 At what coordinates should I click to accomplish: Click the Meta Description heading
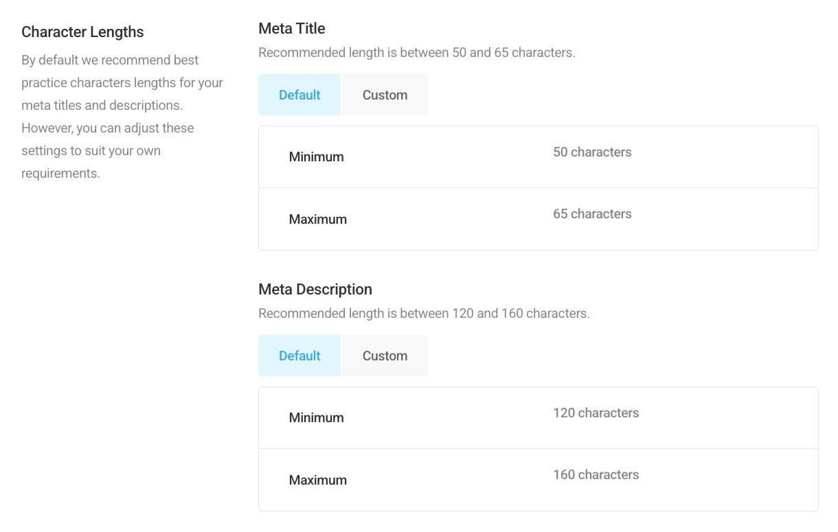pyautogui.click(x=315, y=289)
